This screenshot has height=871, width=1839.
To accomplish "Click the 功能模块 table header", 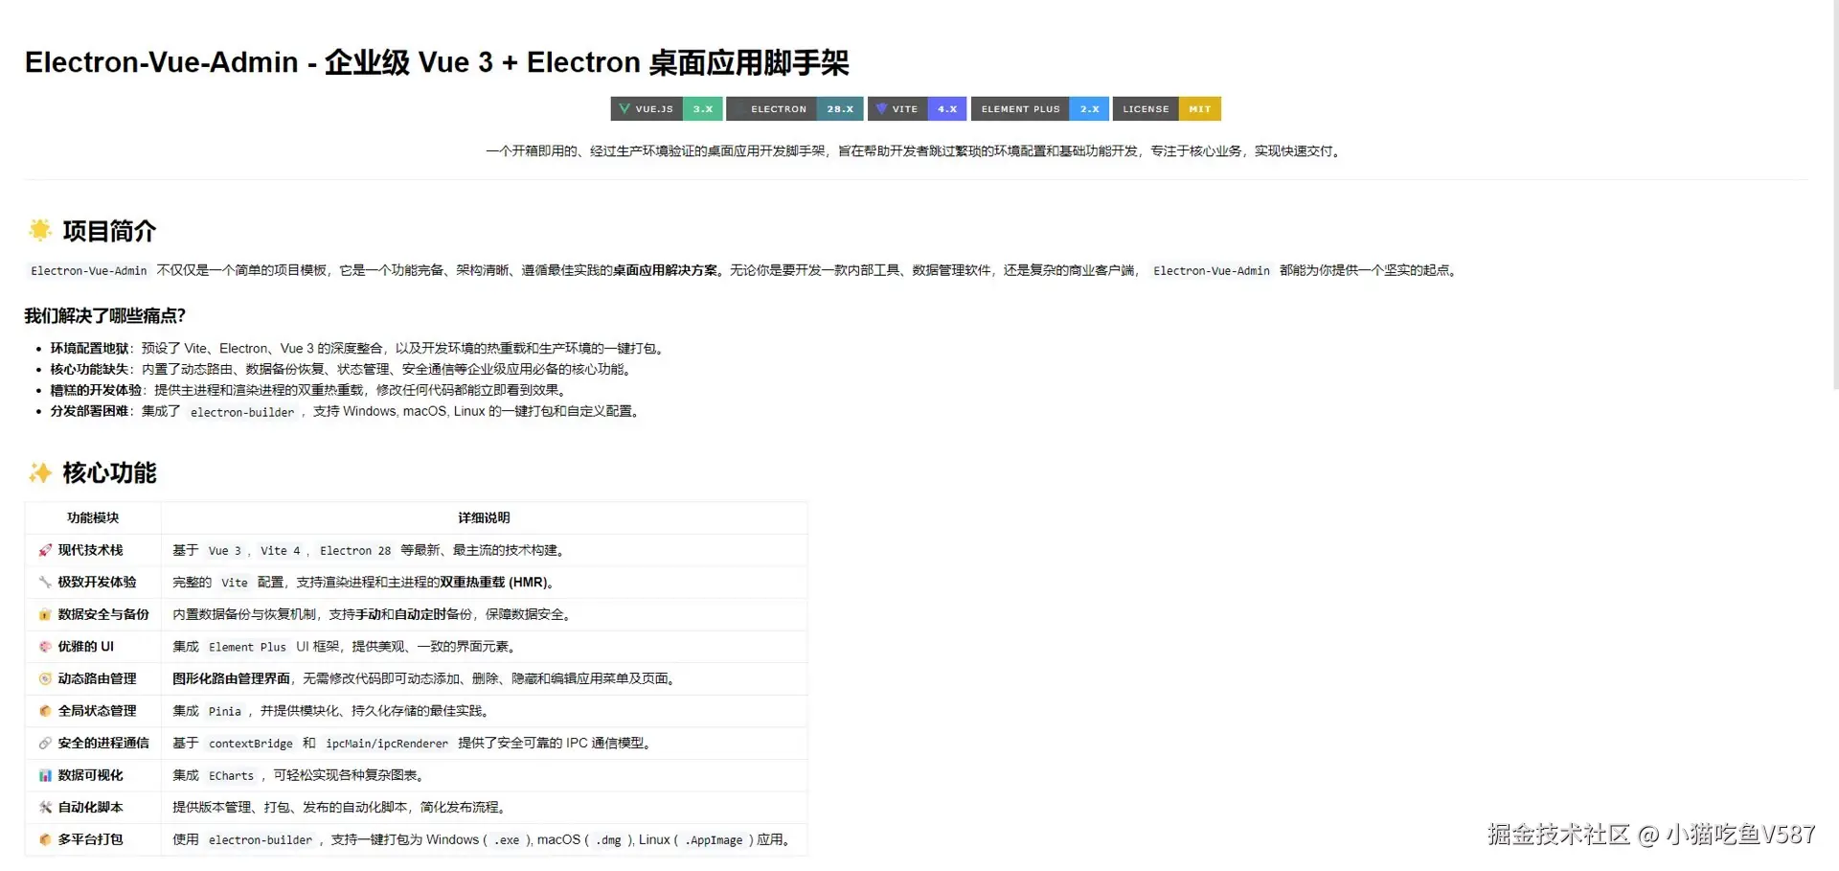I will [x=93, y=517].
